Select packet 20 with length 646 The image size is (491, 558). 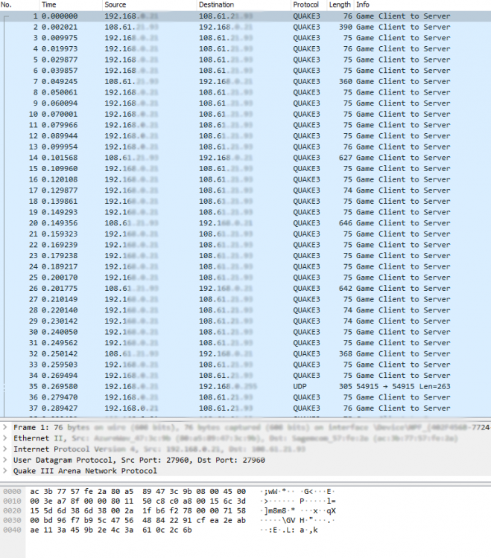click(x=246, y=222)
